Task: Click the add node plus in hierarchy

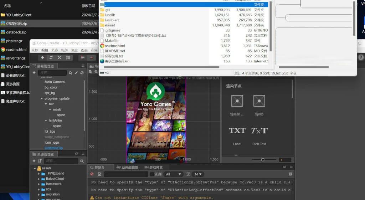Action: (34, 73)
